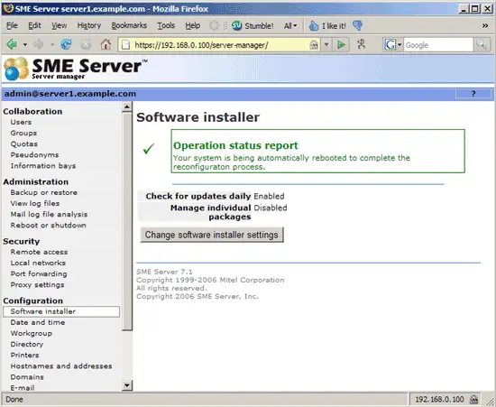Open the Help menu
The width and height of the screenshot is (496, 407).
pos(193,25)
